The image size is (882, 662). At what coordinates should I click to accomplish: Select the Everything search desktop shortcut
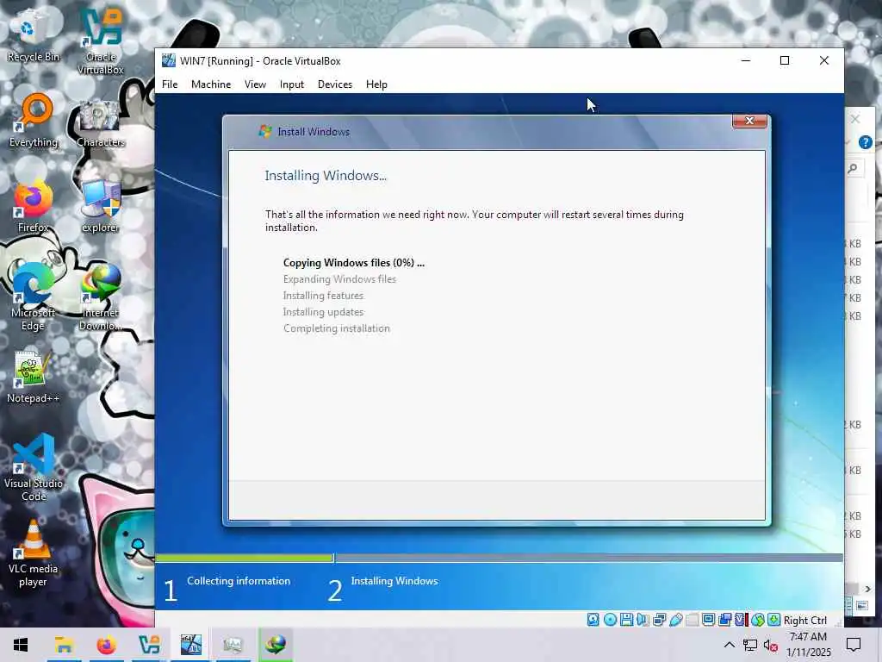[x=34, y=121]
